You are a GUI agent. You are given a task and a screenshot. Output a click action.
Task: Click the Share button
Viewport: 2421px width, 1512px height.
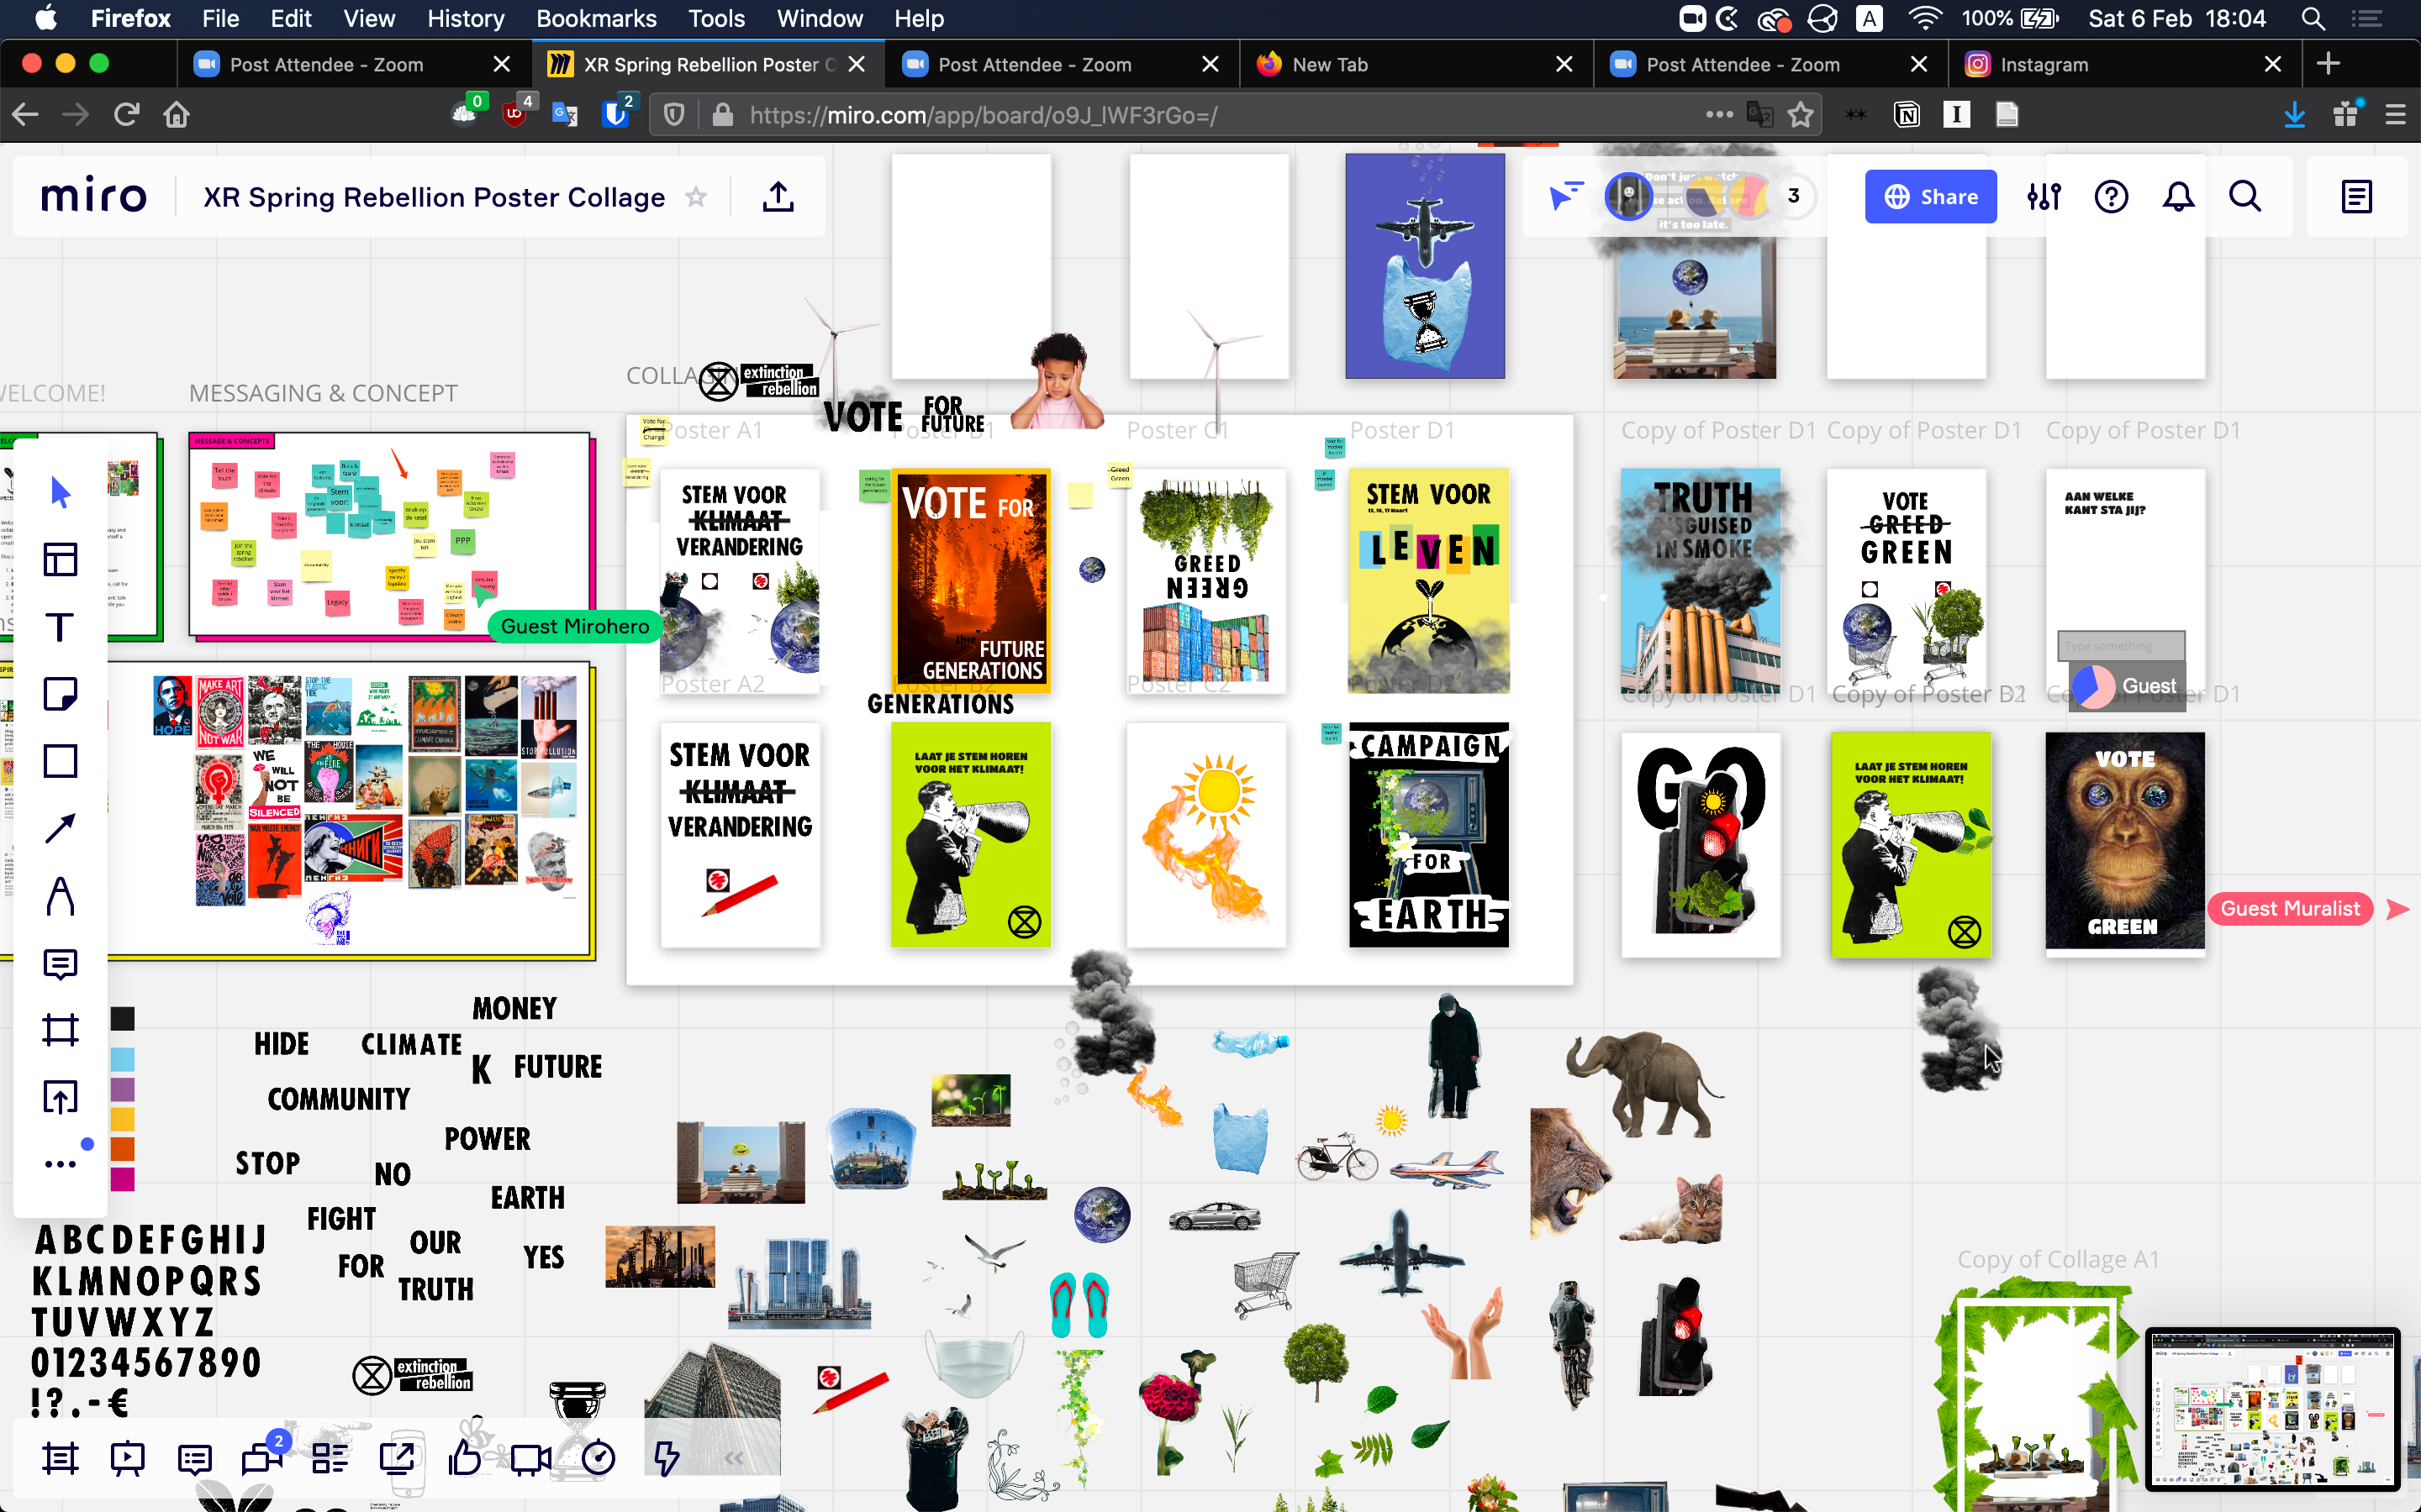[x=1930, y=197]
